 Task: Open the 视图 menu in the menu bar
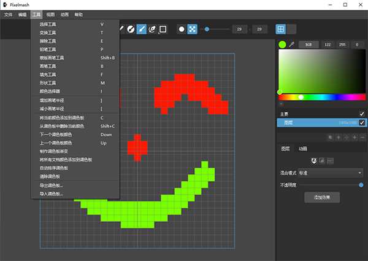point(50,14)
